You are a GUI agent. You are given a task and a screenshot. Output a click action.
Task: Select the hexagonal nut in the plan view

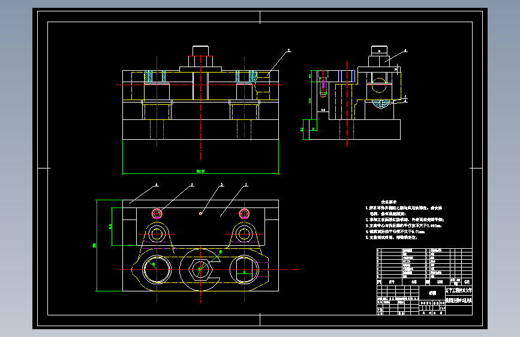200,270
